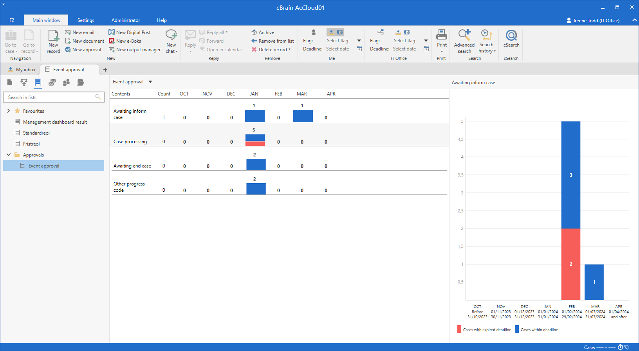Switch to the My inbox tab
Viewport: 639px width, 351px height.
22,70
